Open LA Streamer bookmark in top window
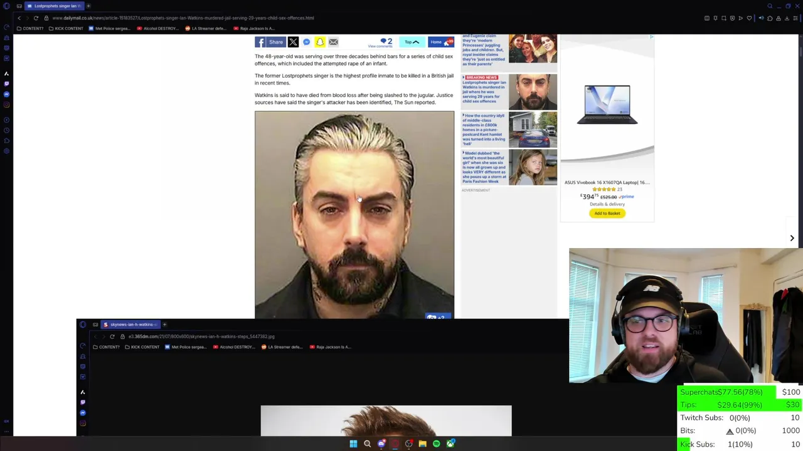The width and height of the screenshot is (803, 451). tap(206, 29)
